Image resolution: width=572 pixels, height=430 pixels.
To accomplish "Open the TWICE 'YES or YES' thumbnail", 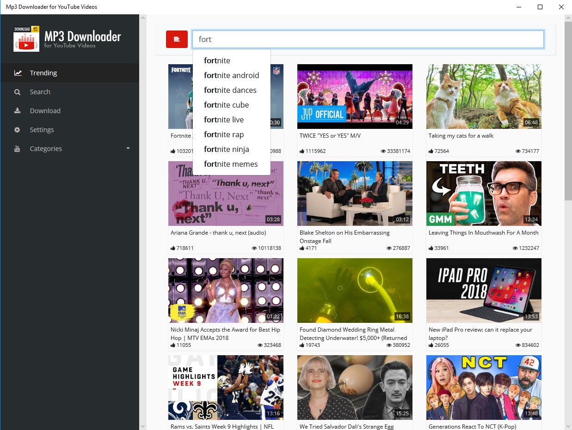I will (355, 97).
